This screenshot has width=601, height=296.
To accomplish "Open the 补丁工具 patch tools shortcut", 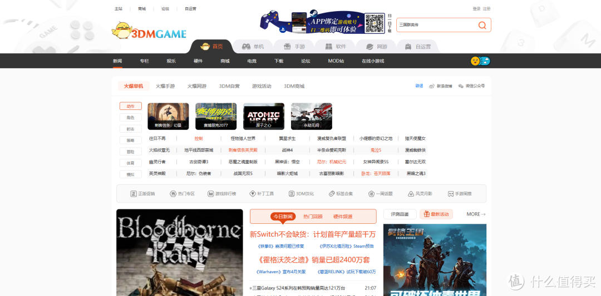I will [262, 194].
